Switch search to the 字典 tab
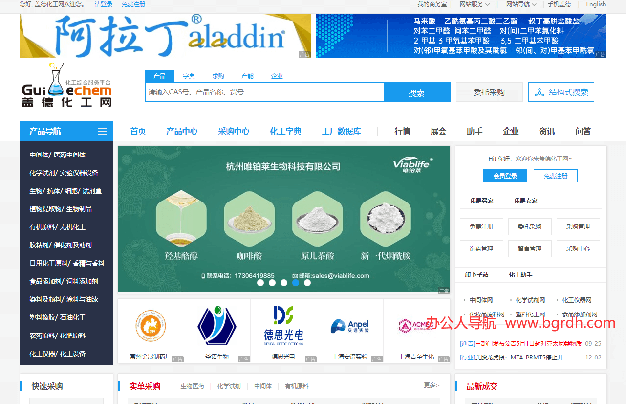Image resolution: width=626 pixels, height=404 pixels. coord(189,76)
